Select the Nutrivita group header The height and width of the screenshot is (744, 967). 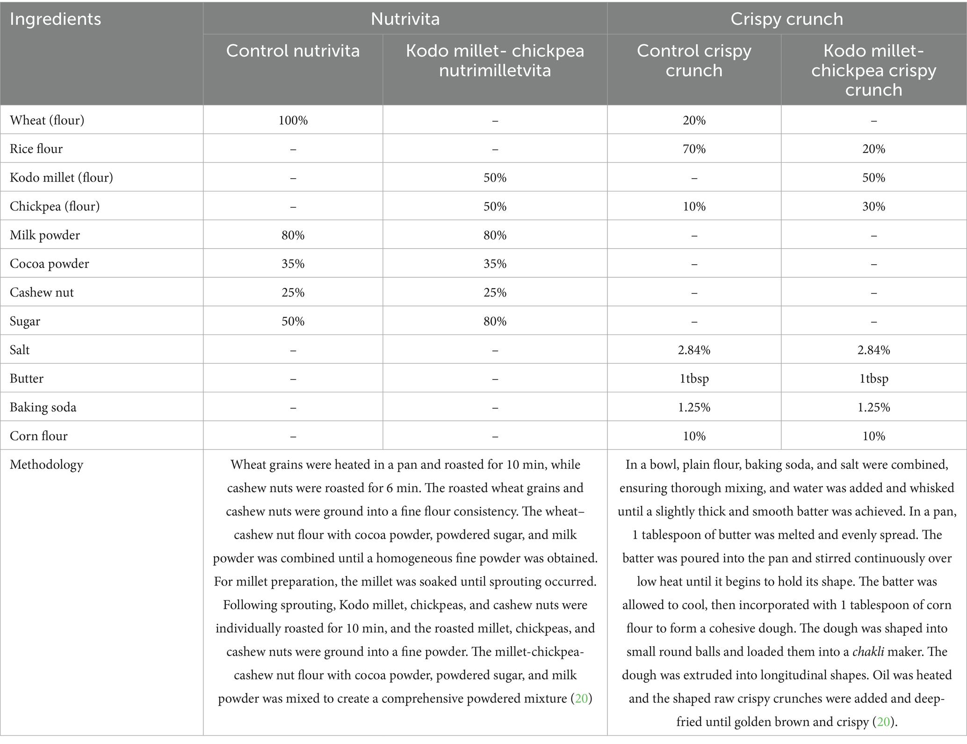[x=405, y=19]
